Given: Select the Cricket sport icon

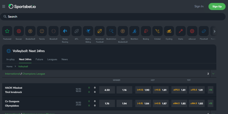Looking at the screenshot, I should (157, 31).
